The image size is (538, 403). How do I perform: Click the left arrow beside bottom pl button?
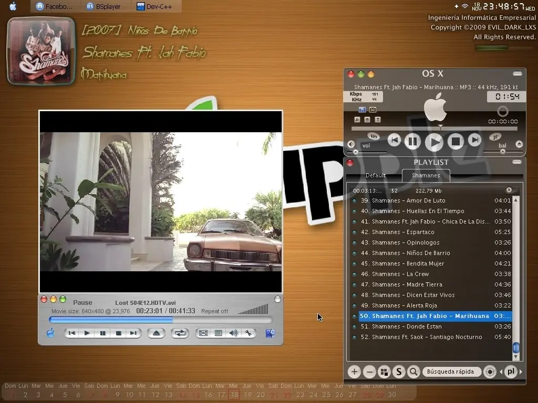pyautogui.click(x=501, y=372)
